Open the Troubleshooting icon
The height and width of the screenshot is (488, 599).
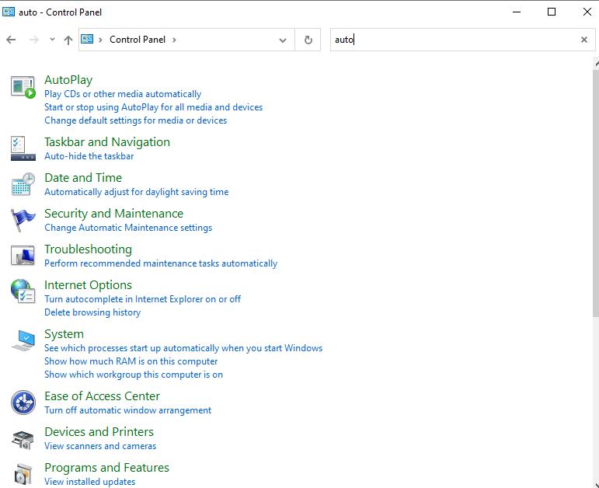click(x=23, y=256)
